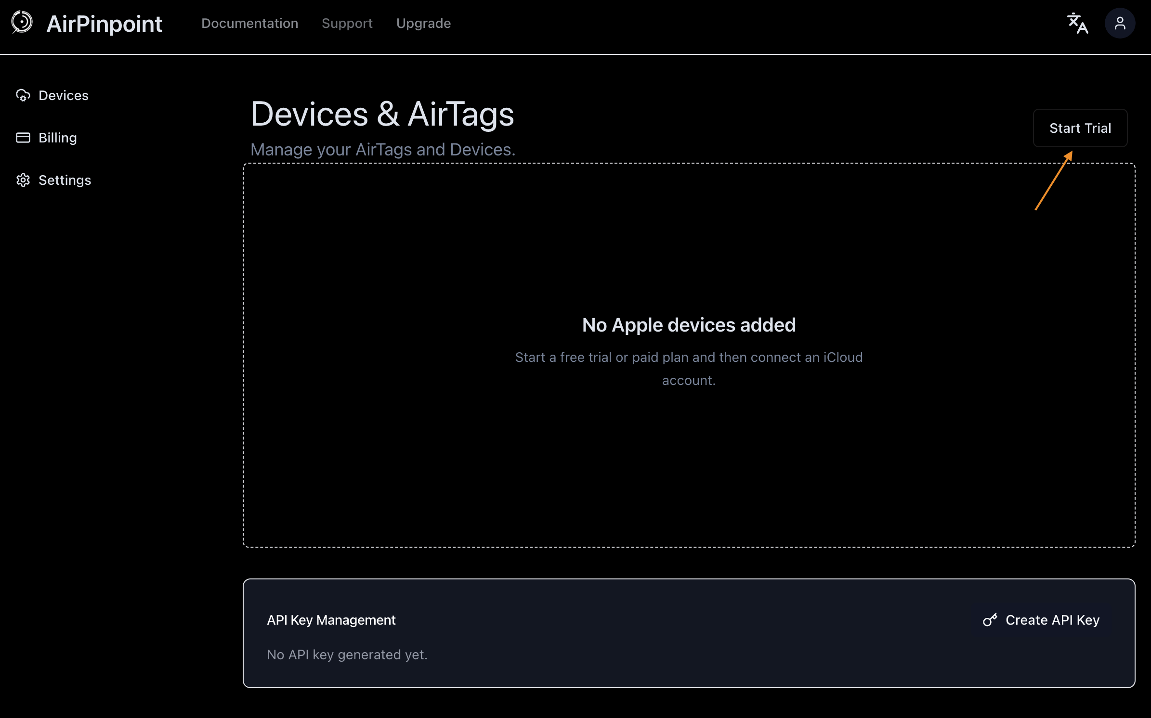Screen dimensions: 1151x718
Task: Click the Start Trial button
Action: (x=1081, y=128)
